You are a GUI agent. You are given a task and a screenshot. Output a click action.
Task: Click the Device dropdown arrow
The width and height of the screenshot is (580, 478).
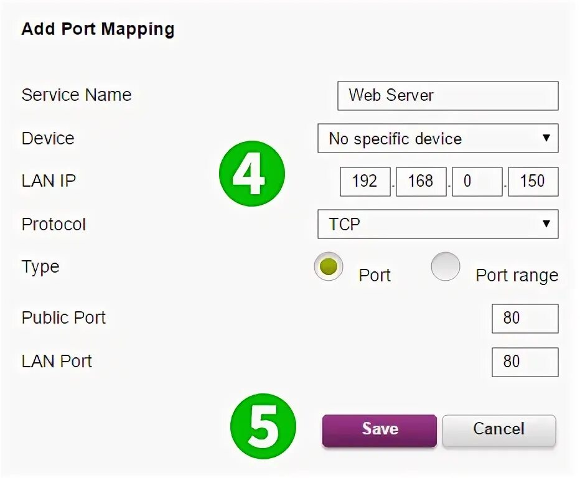pos(546,138)
